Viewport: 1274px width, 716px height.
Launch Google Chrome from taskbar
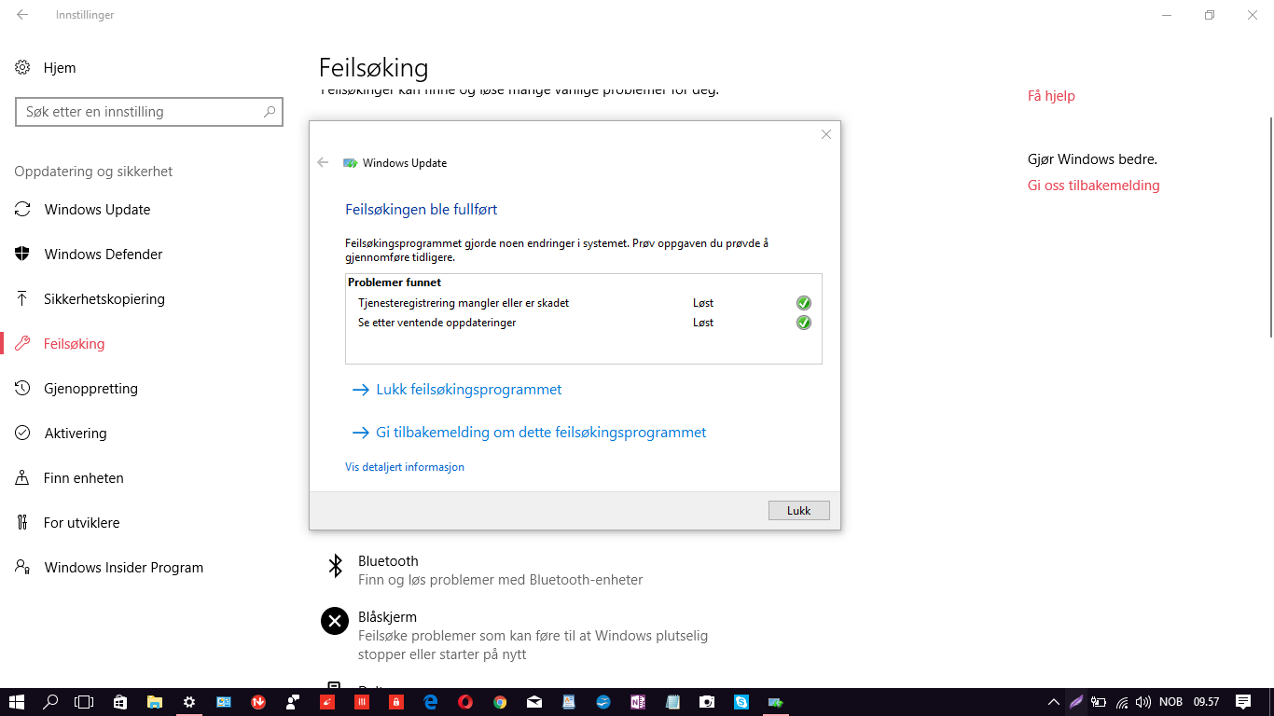[x=500, y=702]
